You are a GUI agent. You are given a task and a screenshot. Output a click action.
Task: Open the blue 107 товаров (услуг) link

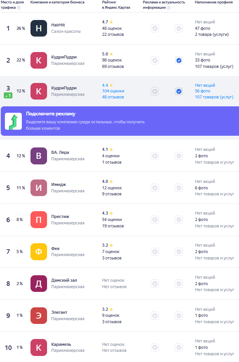tap(214, 97)
